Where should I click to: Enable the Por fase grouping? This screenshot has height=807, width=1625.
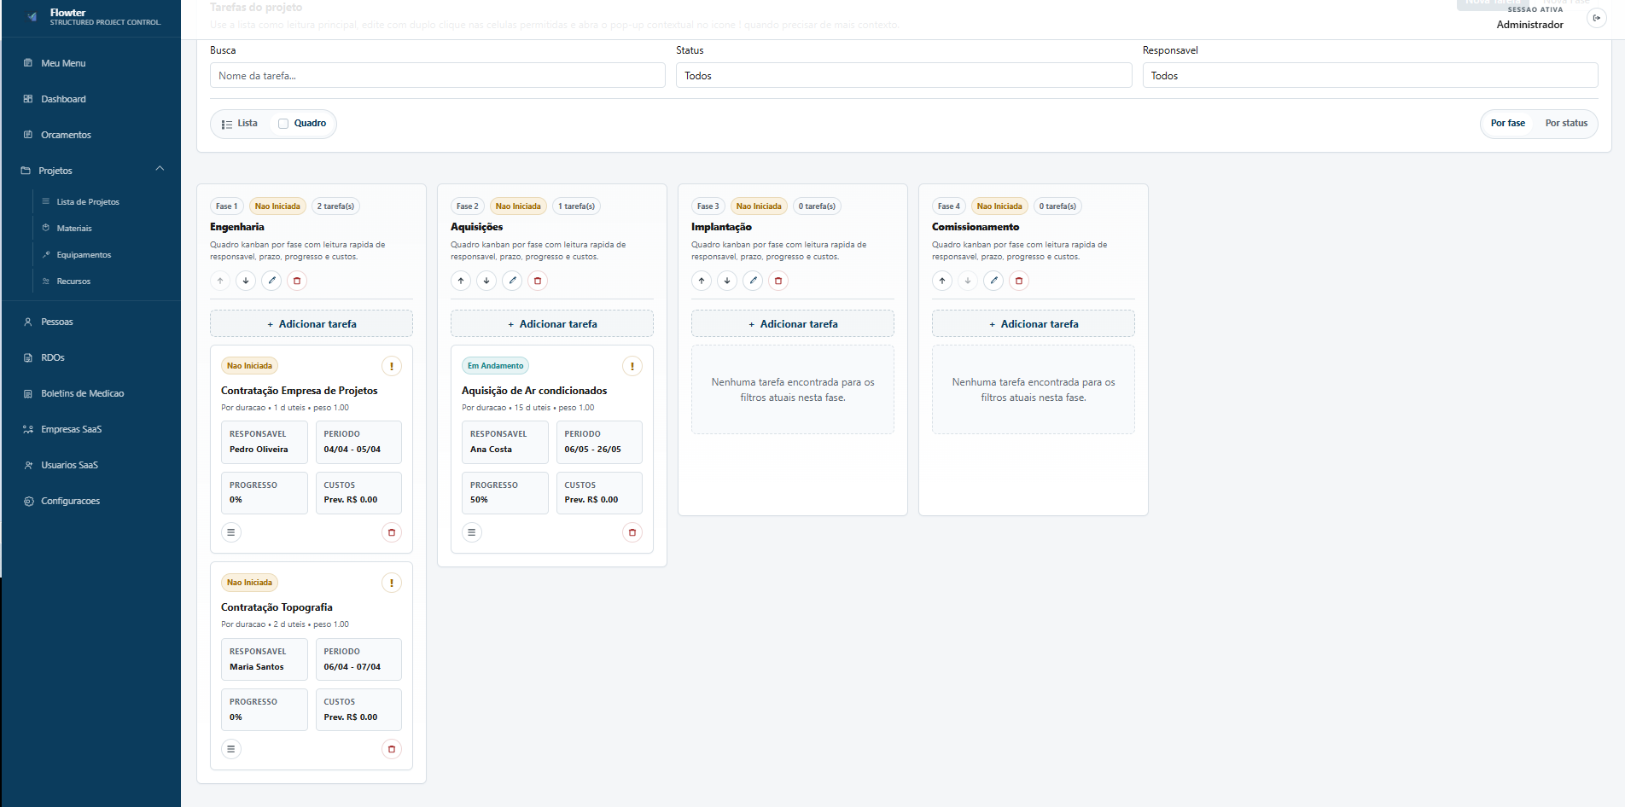coord(1508,123)
